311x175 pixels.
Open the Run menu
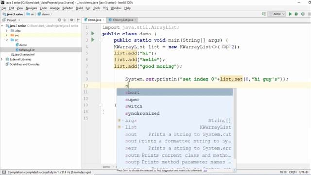tap(88, 8)
